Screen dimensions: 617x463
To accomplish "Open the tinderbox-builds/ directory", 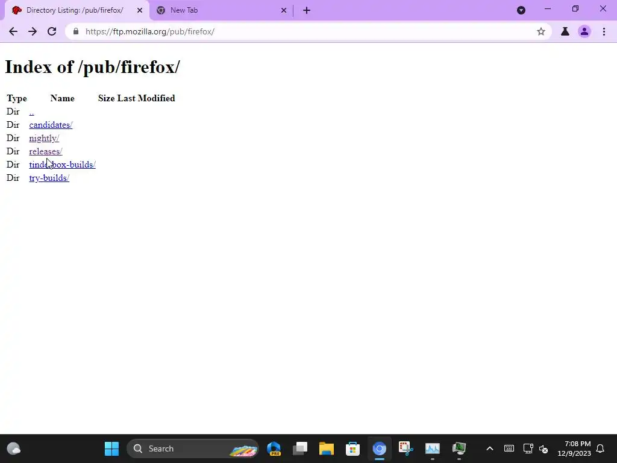I will 63,165.
